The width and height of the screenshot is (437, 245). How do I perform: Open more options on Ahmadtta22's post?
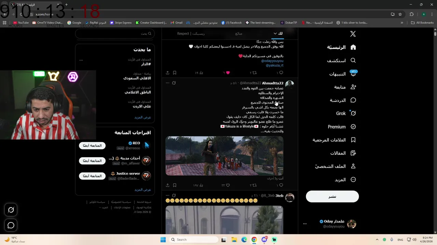(167, 83)
